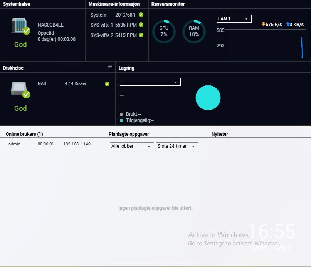This screenshot has height=267, width=311.
Task: Click the 4 / 4 Disker text
Action: (x=76, y=83)
